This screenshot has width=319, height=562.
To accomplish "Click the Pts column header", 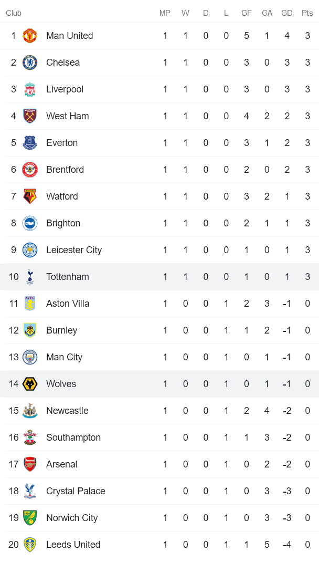I will [x=307, y=13].
